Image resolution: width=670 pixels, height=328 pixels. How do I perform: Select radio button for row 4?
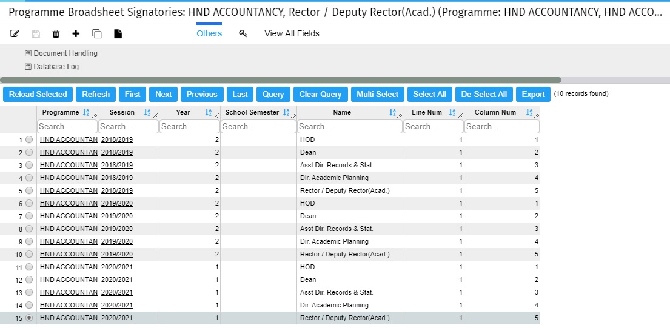(29, 178)
